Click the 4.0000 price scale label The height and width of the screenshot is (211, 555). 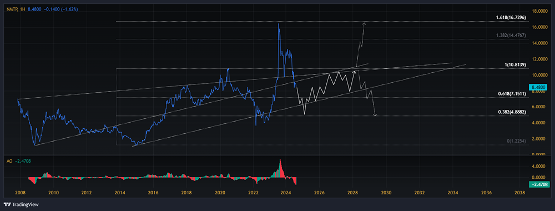(x=539, y=123)
